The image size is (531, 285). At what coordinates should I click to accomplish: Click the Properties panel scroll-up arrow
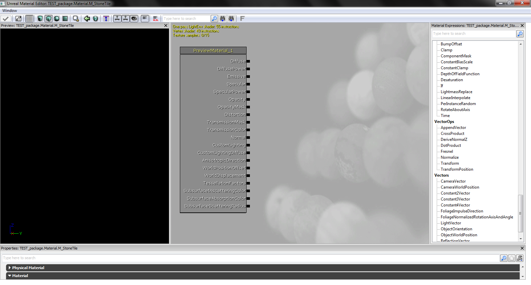point(523,266)
